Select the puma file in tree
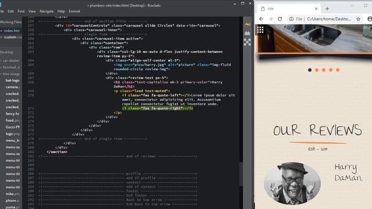 click(12, 207)
